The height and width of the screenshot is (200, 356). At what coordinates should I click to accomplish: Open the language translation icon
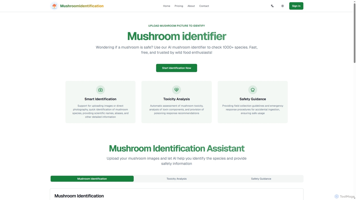pos(272,6)
